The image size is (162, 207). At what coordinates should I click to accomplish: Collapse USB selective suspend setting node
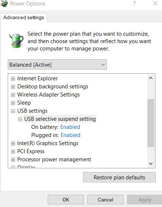[x=20, y=119]
